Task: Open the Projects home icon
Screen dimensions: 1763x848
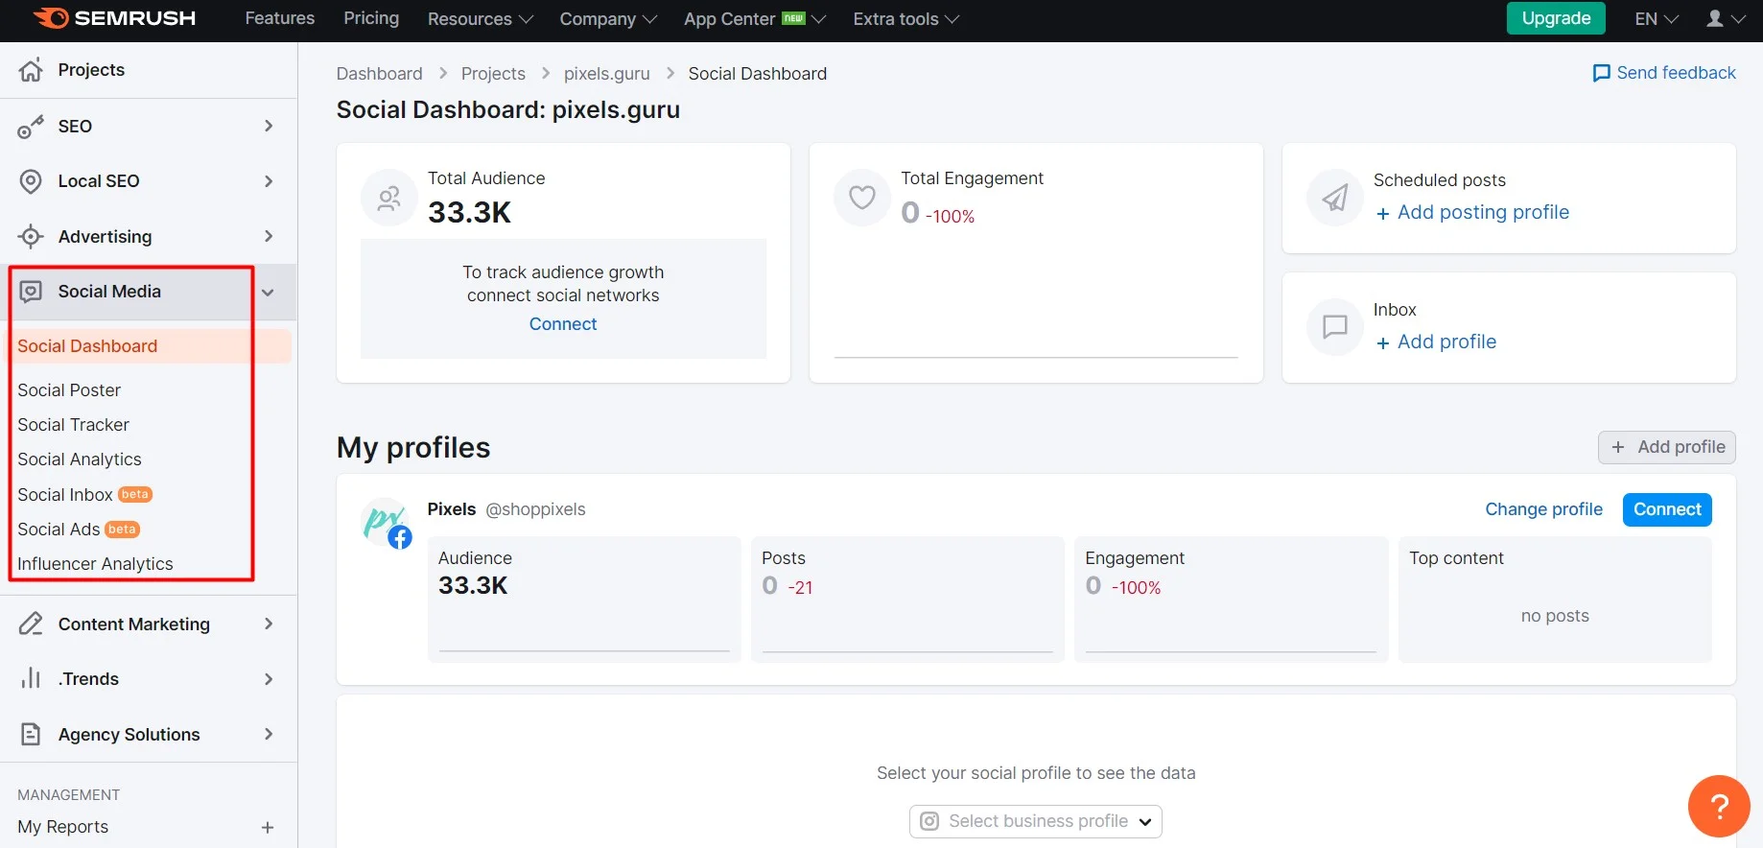Action: pyautogui.click(x=31, y=69)
